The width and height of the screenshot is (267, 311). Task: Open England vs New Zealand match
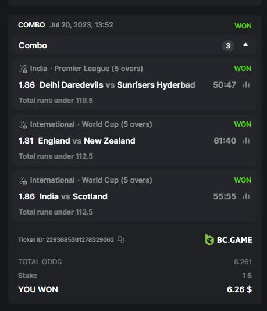point(87,141)
